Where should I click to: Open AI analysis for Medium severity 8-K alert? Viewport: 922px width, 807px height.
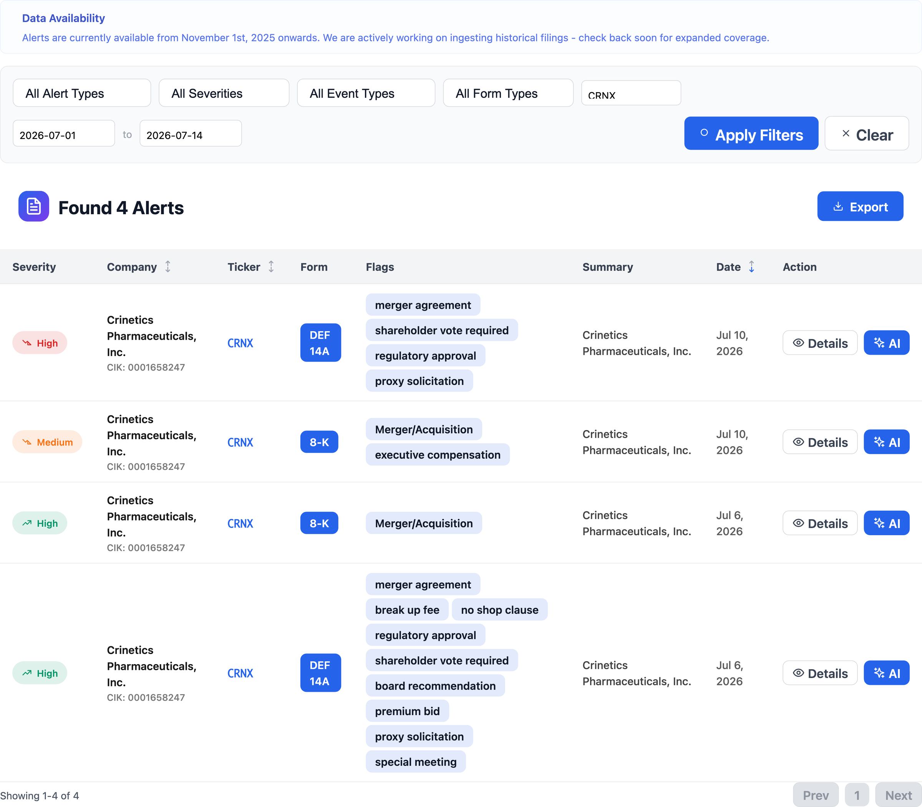pos(886,442)
